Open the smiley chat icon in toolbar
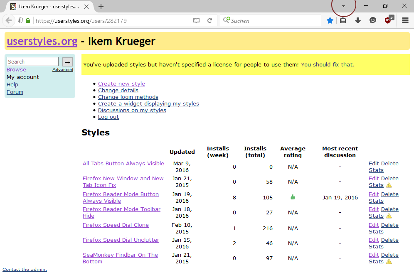 click(372, 20)
